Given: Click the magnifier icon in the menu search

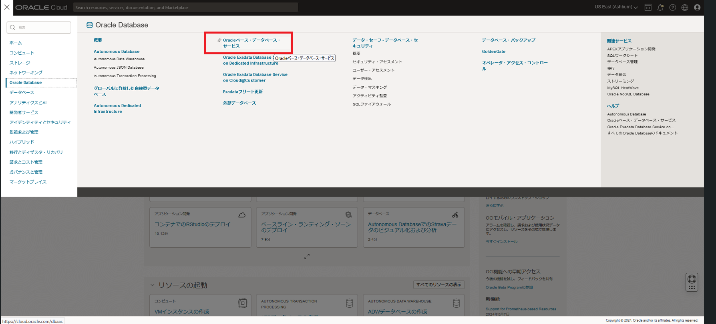Looking at the screenshot, I should coord(12,27).
